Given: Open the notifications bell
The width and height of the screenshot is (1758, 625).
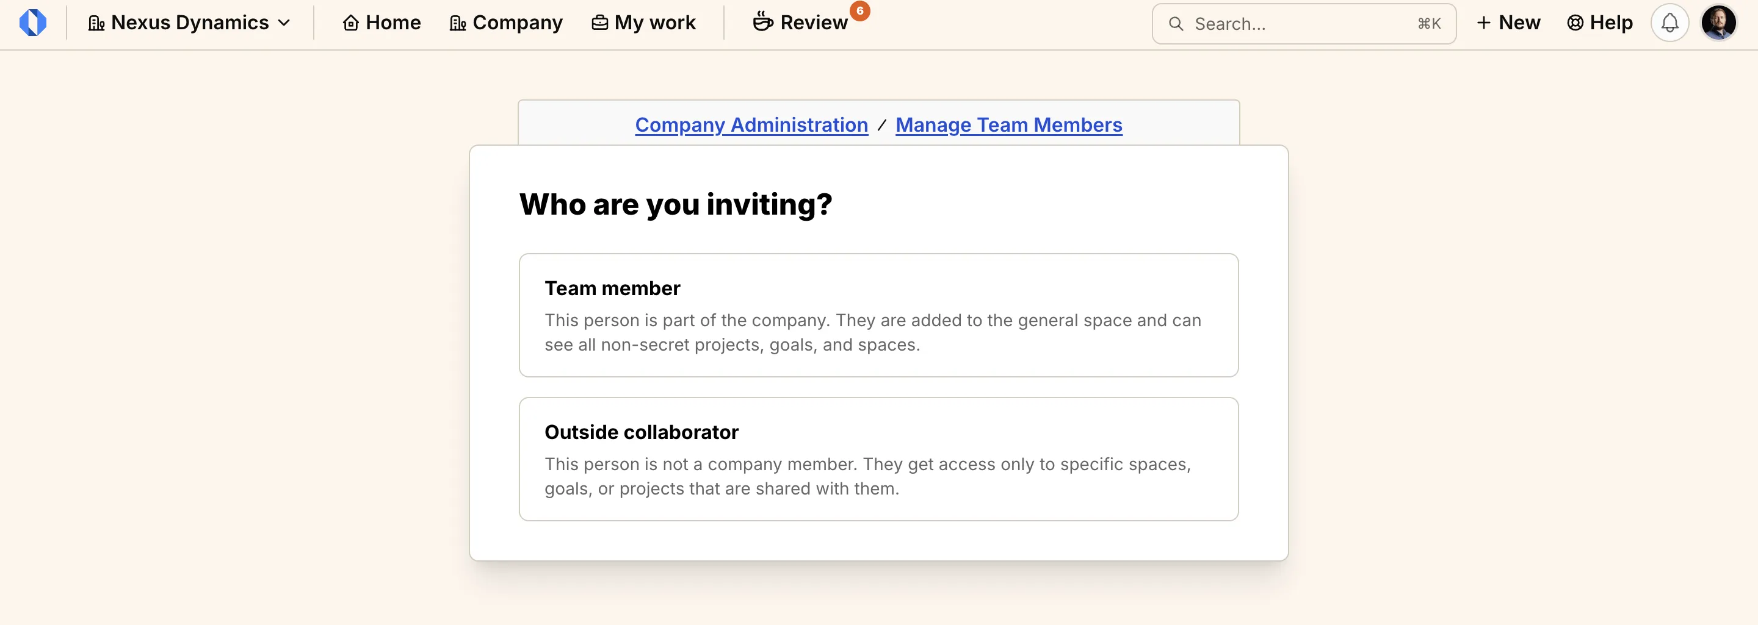Looking at the screenshot, I should point(1669,23).
